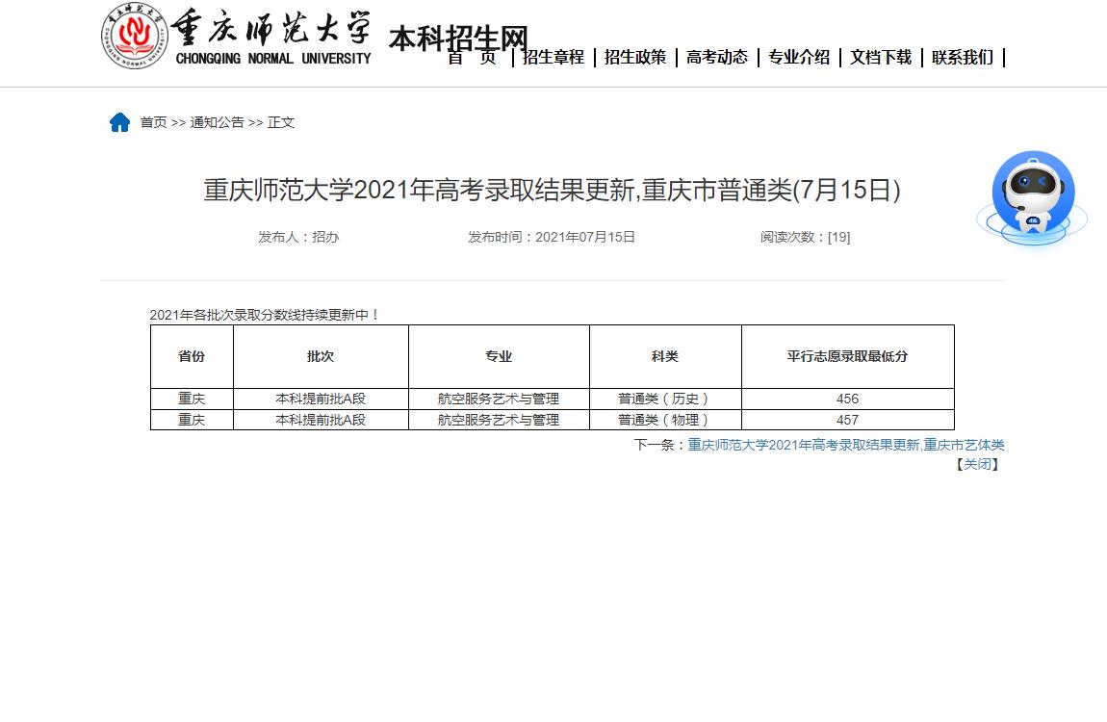
Task: Open the robot assistant chat icon
Action: coord(1032,197)
